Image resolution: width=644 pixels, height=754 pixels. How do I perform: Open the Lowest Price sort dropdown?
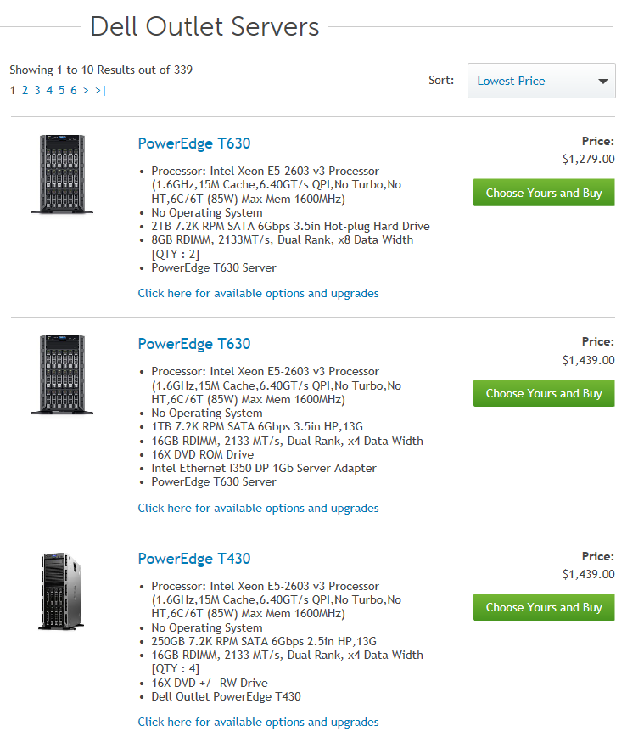pyautogui.click(x=541, y=81)
